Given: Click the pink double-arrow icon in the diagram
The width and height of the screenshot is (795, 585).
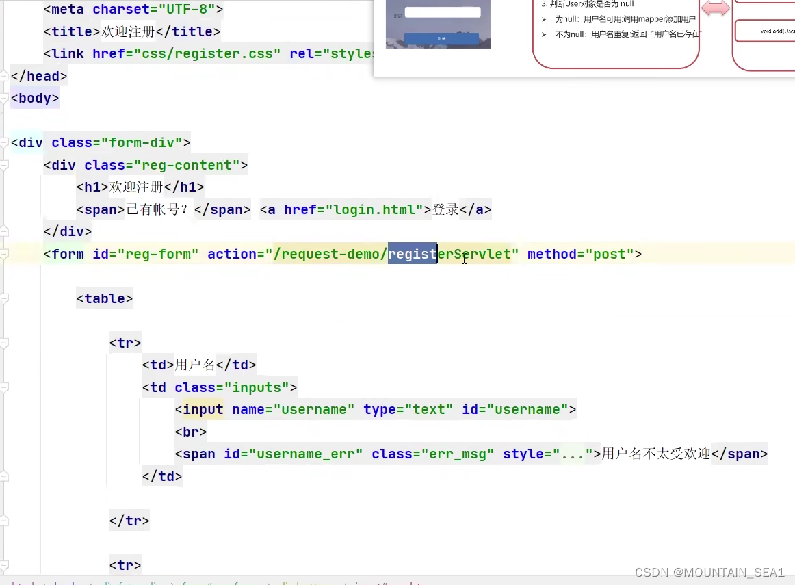Looking at the screenshot, I should 716,8.
